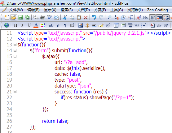Open the 方案(F) menu
The width and height of the screenshot is (172, 133).
100,10
